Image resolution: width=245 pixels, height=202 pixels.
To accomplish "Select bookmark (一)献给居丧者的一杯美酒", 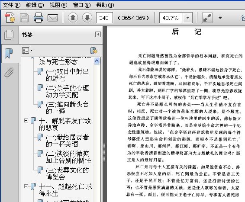I will tap(68, 141).
